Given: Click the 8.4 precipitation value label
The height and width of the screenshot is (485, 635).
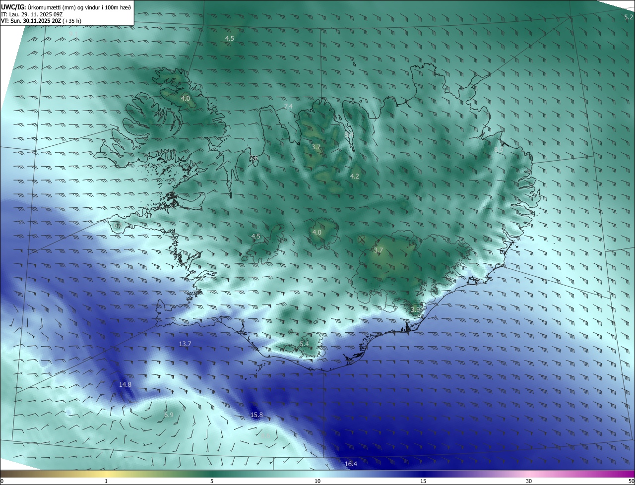Looking at the screenshot, I should (348, 134).
